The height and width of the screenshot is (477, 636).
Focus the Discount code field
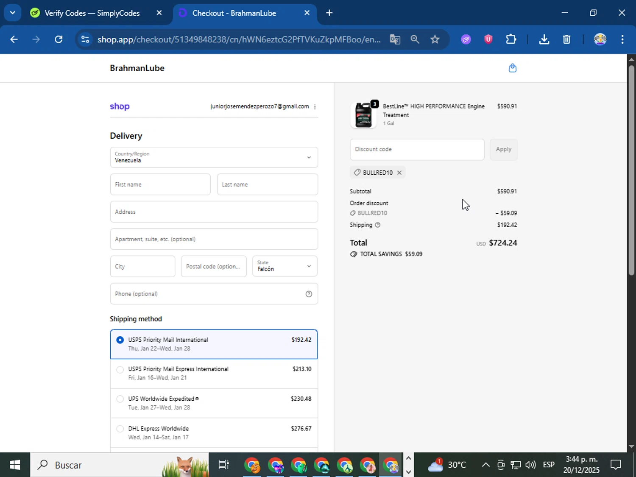click(417, 149)
